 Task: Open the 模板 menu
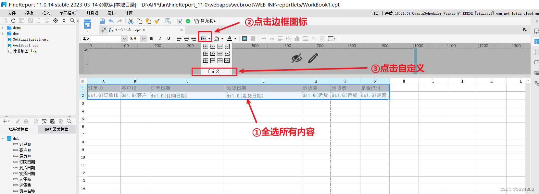(29, 13)
